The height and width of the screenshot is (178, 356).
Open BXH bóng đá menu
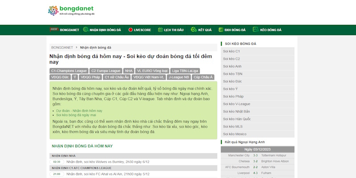point(235,30)
